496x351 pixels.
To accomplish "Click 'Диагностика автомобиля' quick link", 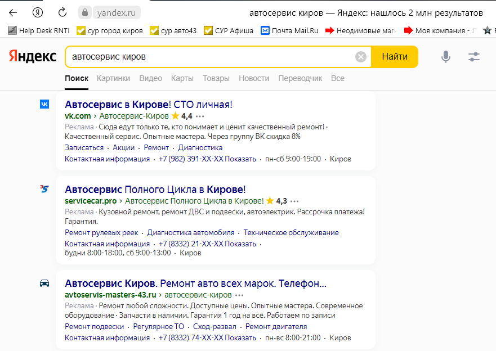I will click(191, 232).
